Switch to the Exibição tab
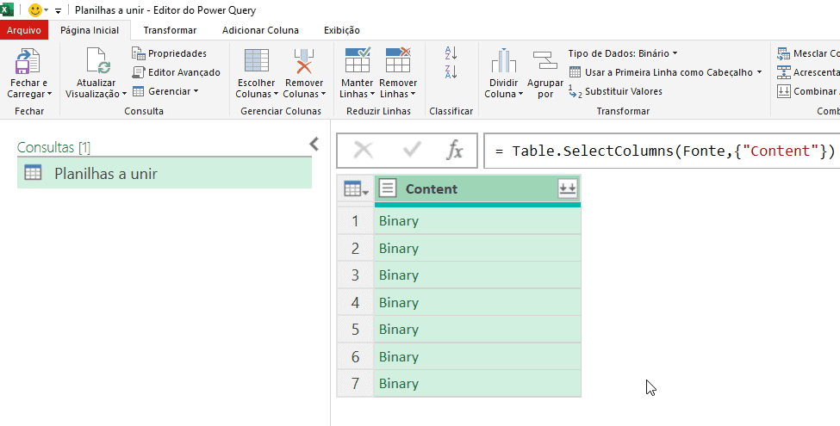Screen dimensions: 840x426 click(x=342, y=30)
